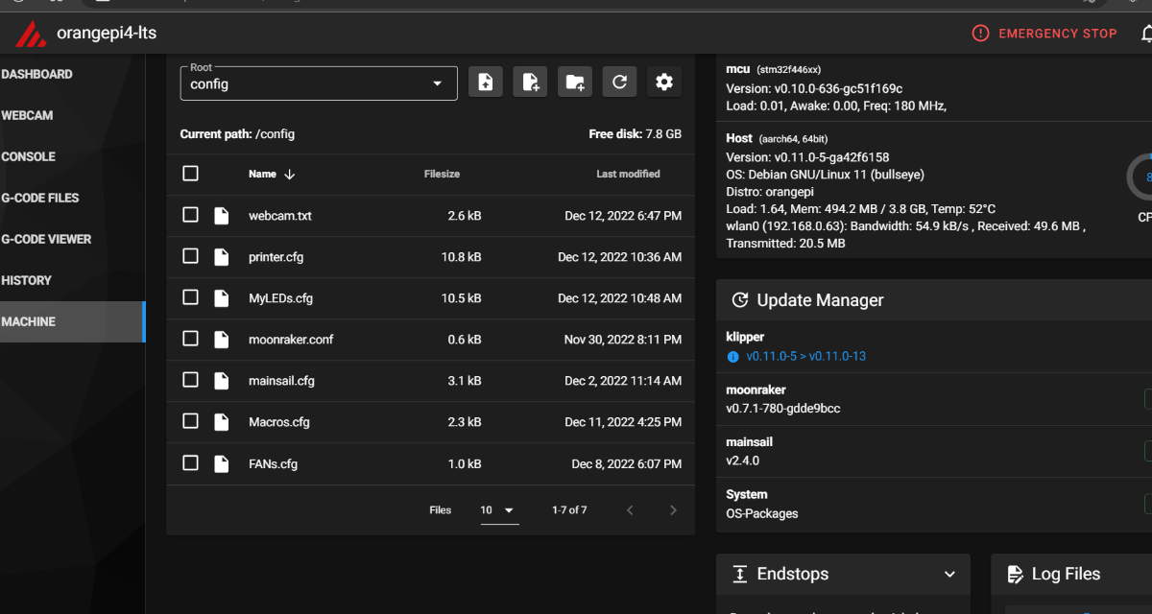Image resolution: width=1152 pixels, height=614 pixels.
Task: Refresh the current config directory
Action: point(619,83)
